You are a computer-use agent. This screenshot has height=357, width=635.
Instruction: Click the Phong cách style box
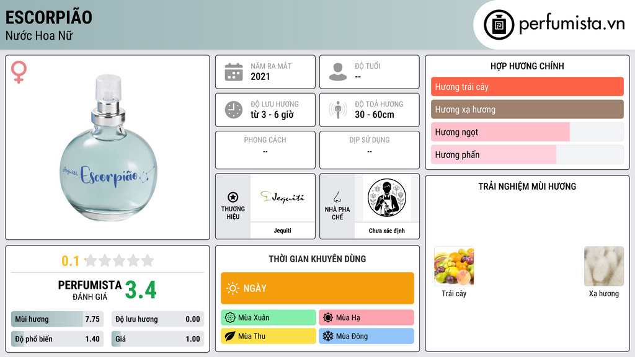tap(265, 150)
